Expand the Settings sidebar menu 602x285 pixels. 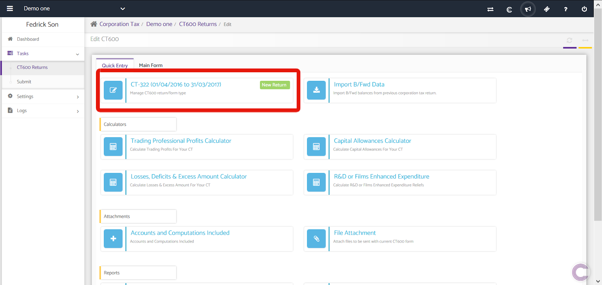click(x=43, y=96)
